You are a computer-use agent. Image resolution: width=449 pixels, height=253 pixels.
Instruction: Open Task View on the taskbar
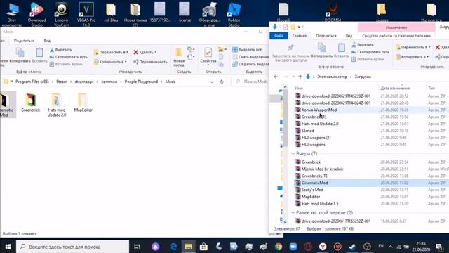pos(137,247)
